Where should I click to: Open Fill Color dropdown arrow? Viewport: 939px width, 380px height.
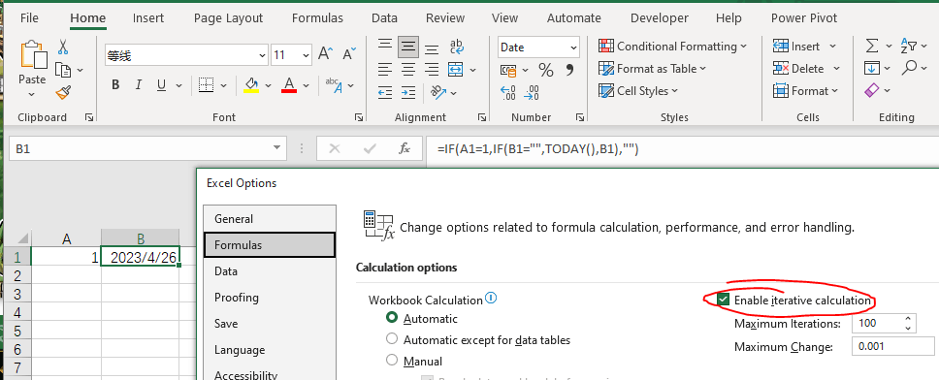pos(268,85)
